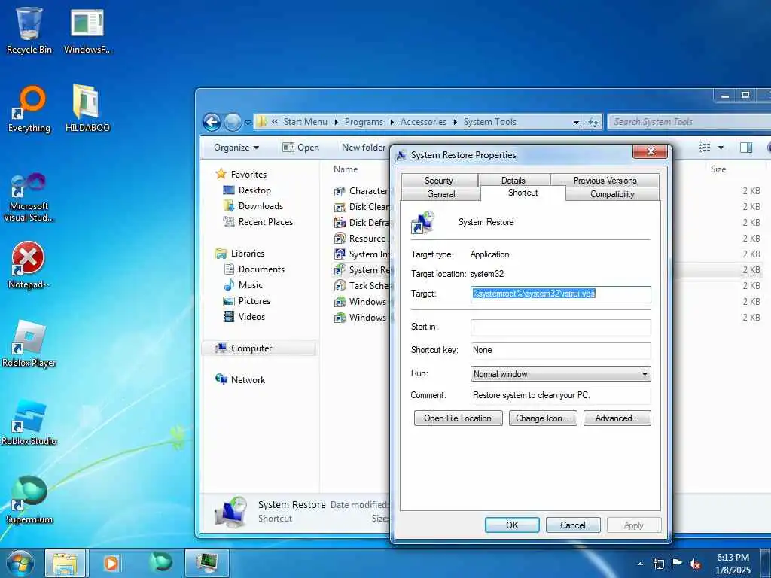Open the Action Center flag icon
This screenshot has width=771, height=578.
[x=677, y=564]
